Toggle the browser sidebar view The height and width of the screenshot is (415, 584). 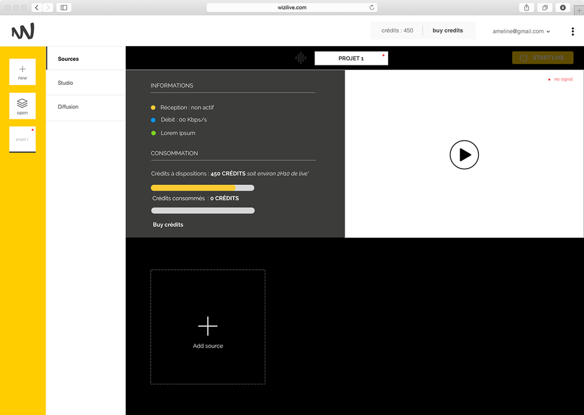[x=64, y=8]
